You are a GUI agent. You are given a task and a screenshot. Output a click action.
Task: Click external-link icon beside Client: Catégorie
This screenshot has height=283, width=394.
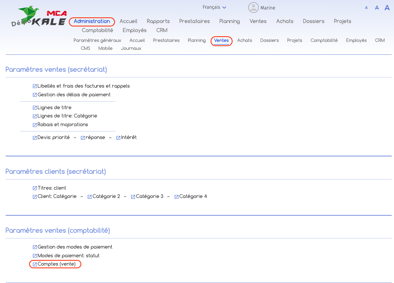(x=35, y=196)
